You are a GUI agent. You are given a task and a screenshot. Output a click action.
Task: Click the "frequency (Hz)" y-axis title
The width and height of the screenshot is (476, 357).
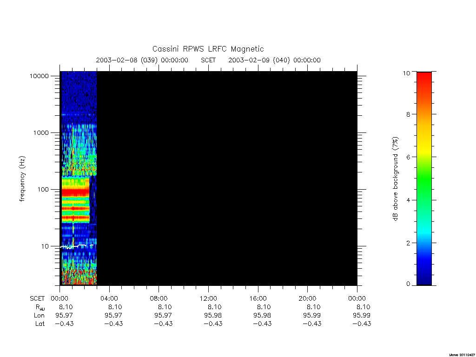point(22,179)
